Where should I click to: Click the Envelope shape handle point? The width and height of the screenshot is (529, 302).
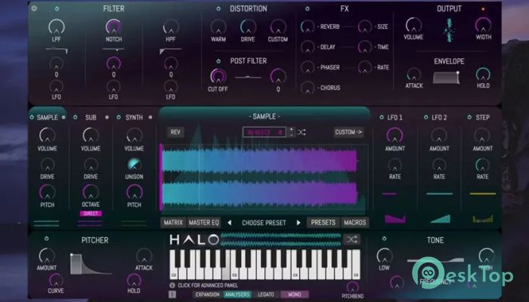[458, 72]
